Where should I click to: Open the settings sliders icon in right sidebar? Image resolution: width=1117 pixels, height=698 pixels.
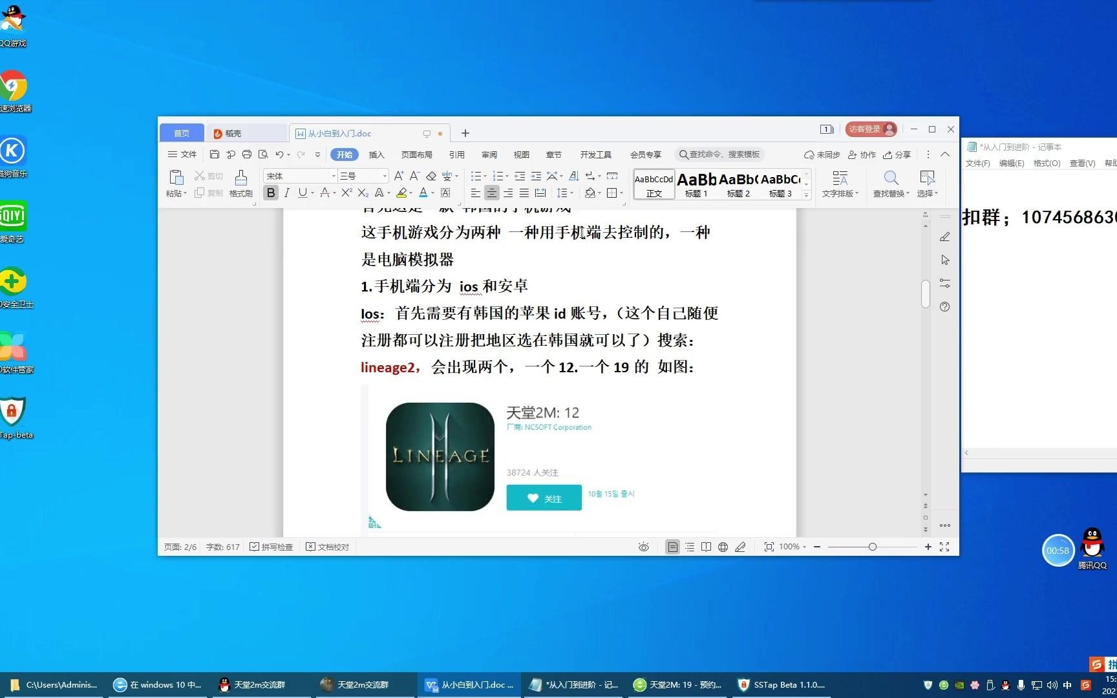coord(945,283)
